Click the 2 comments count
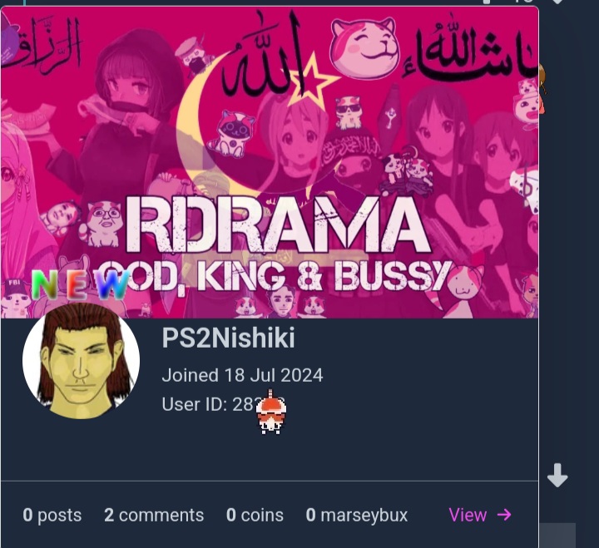 pos(154,515)
